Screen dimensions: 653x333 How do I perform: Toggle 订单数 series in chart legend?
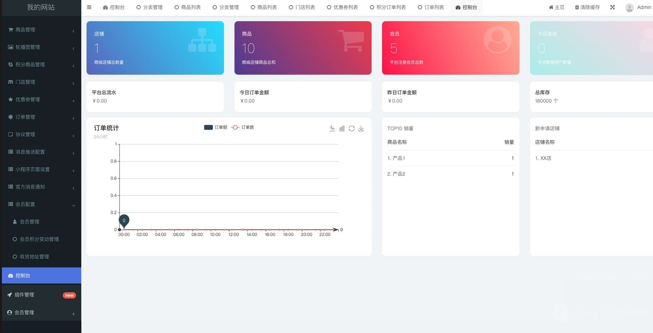pyautogui.click(x=243, y=128)
